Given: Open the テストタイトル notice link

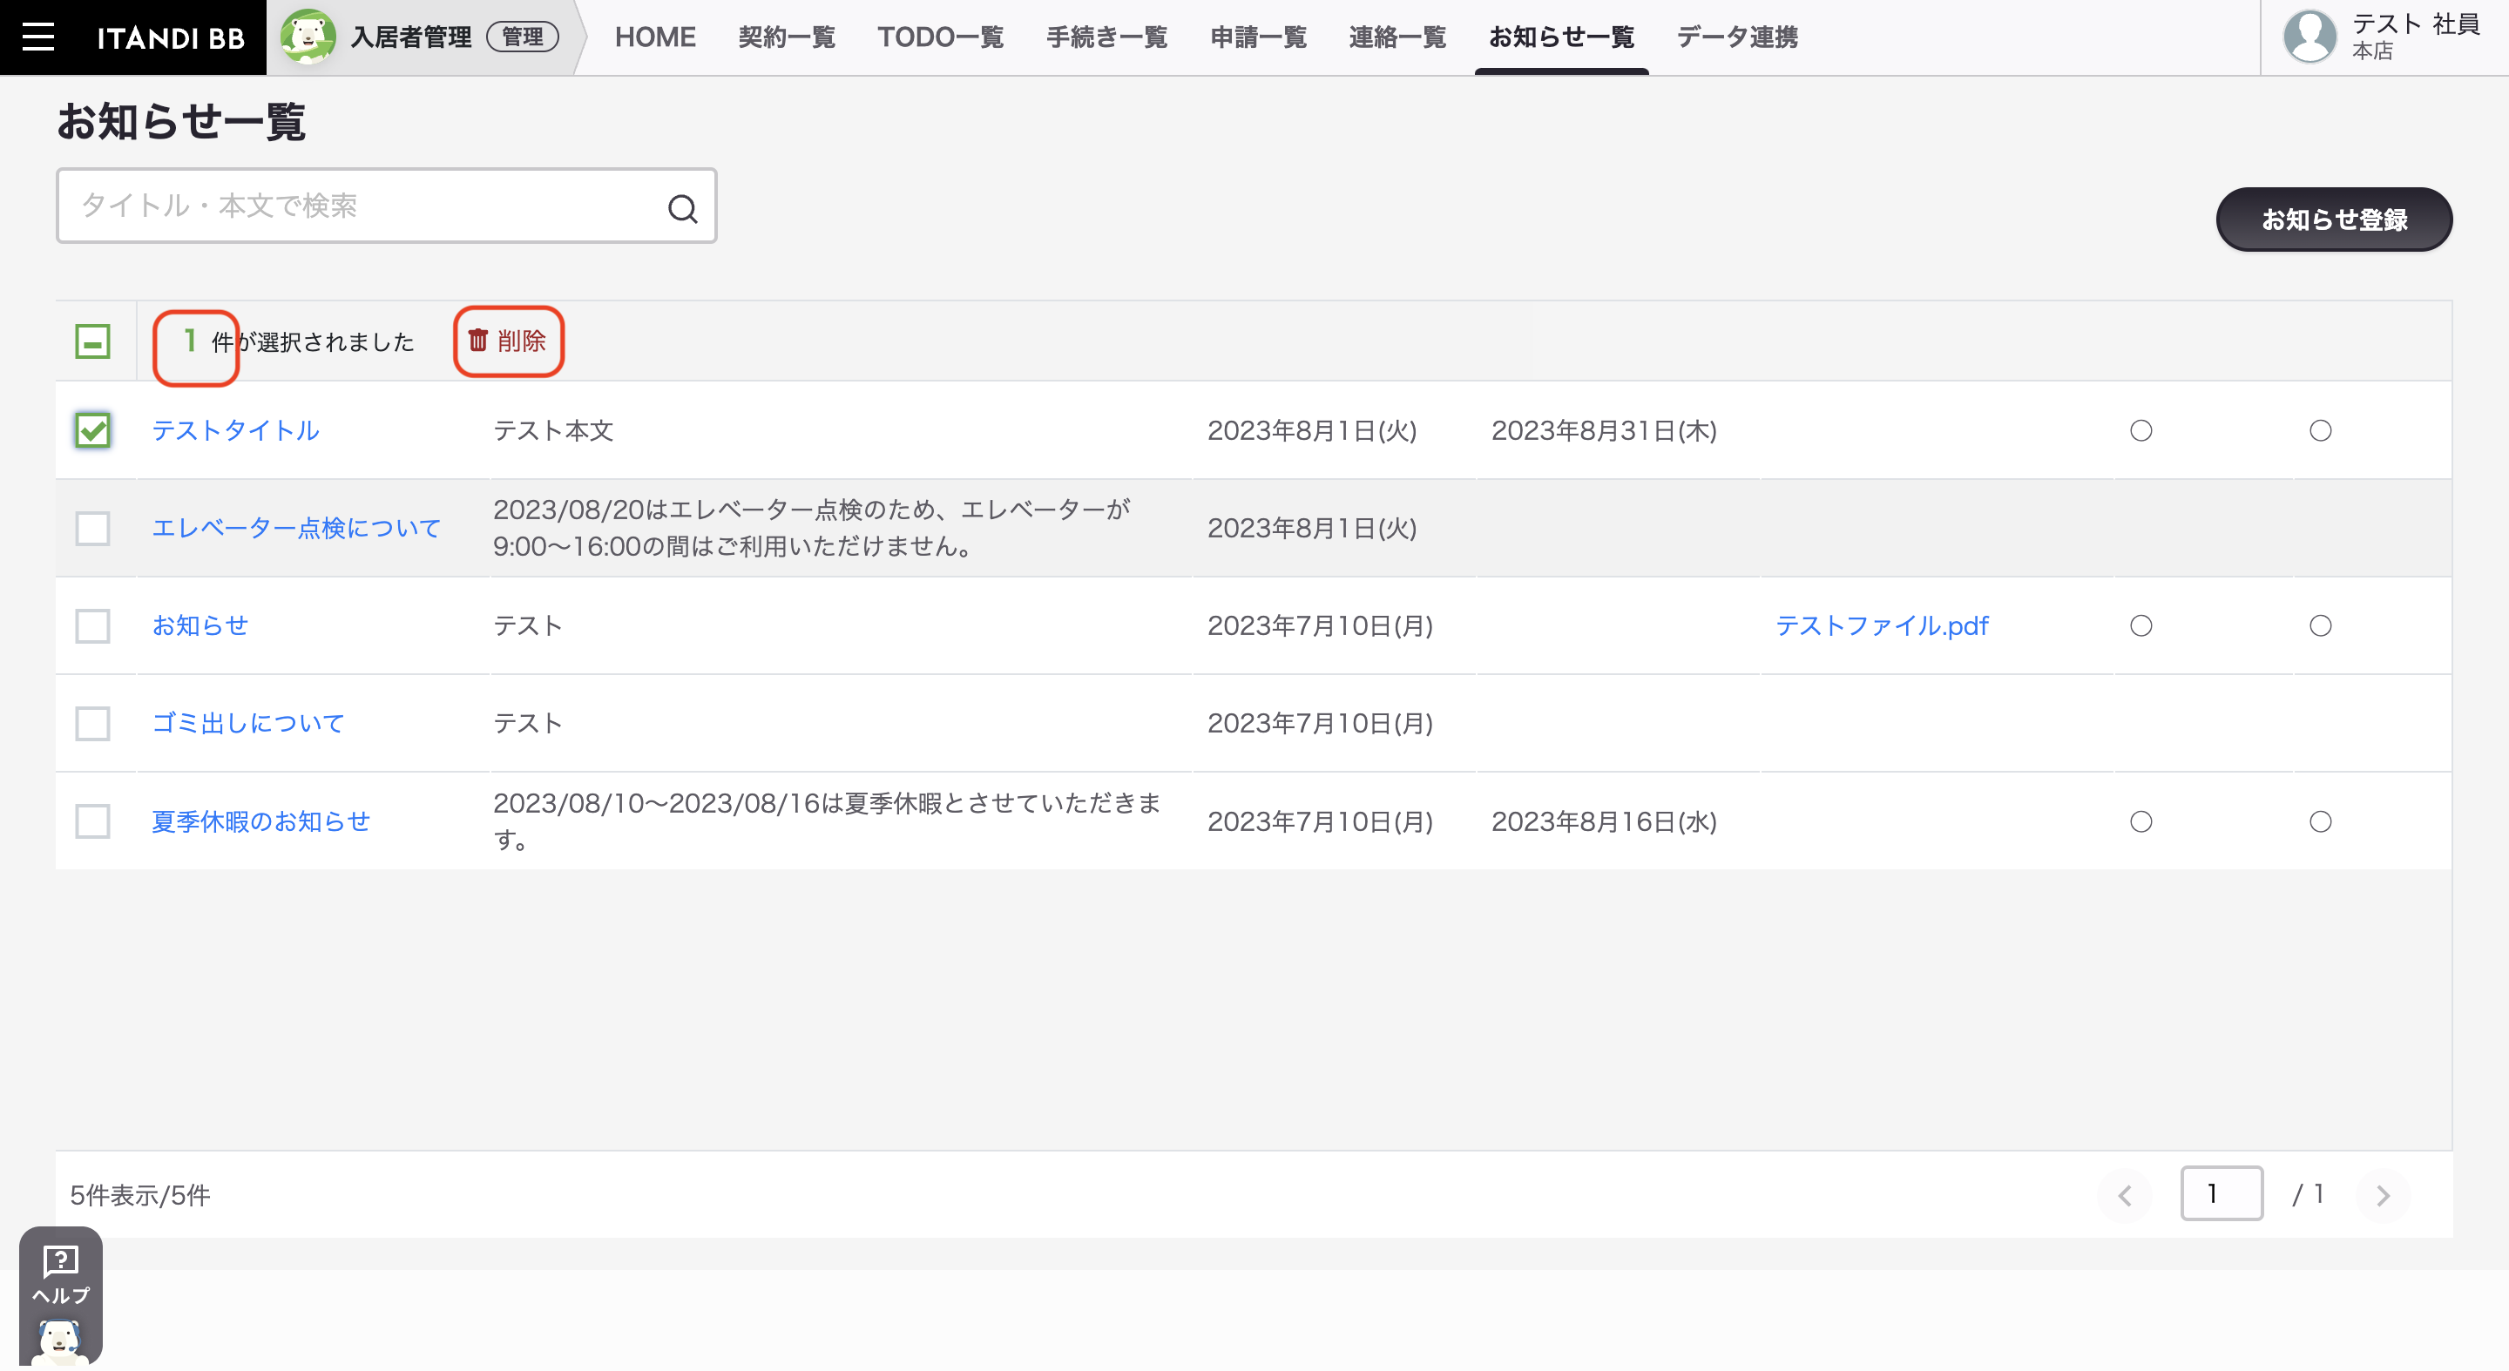Looking at the screenshot, I should click(236, 430).
